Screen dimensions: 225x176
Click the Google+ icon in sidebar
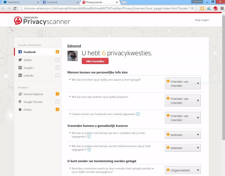[20, 68]
